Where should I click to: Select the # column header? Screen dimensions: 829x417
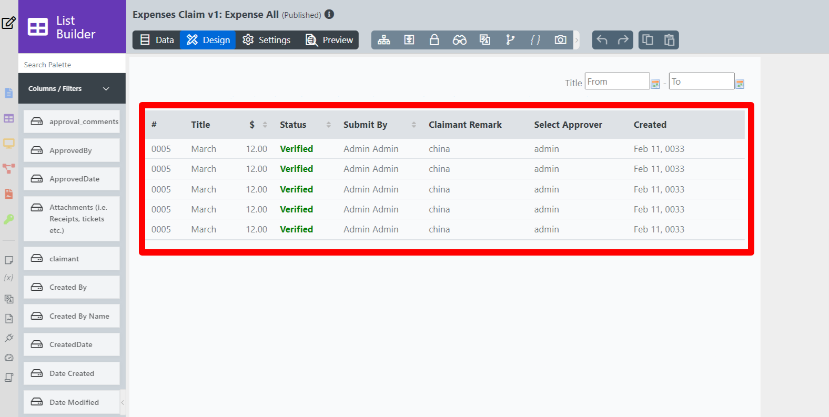tap(154, 125)
